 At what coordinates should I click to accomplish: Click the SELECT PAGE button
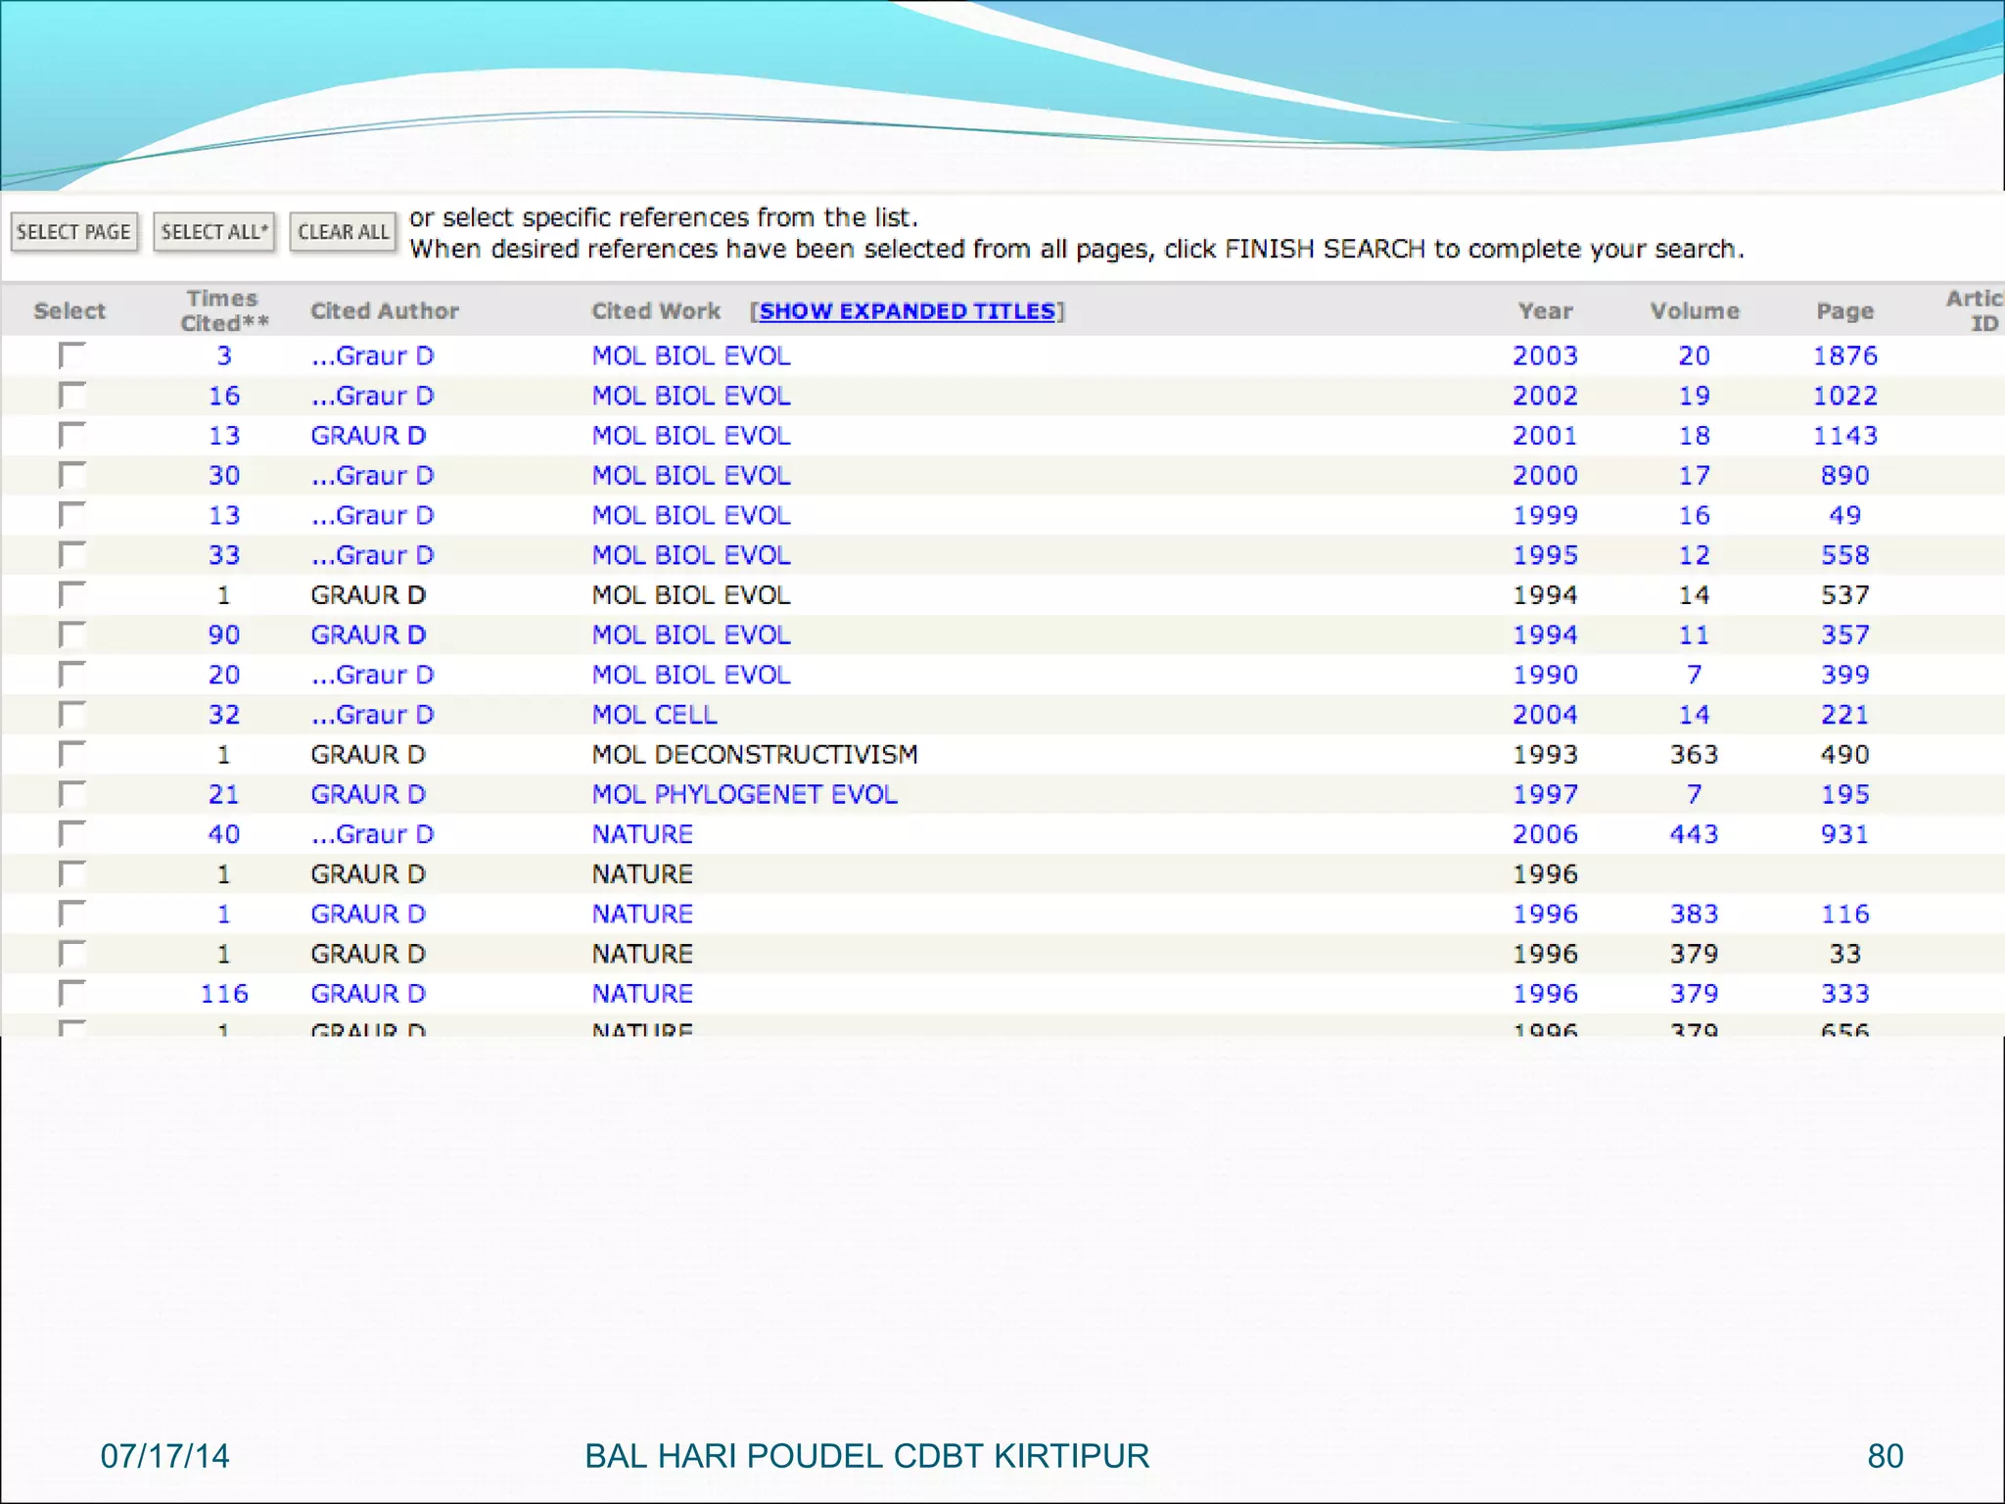point(73,232)
